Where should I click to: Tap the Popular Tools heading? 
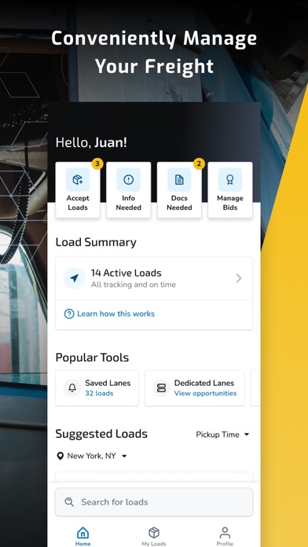coord(92,358)
